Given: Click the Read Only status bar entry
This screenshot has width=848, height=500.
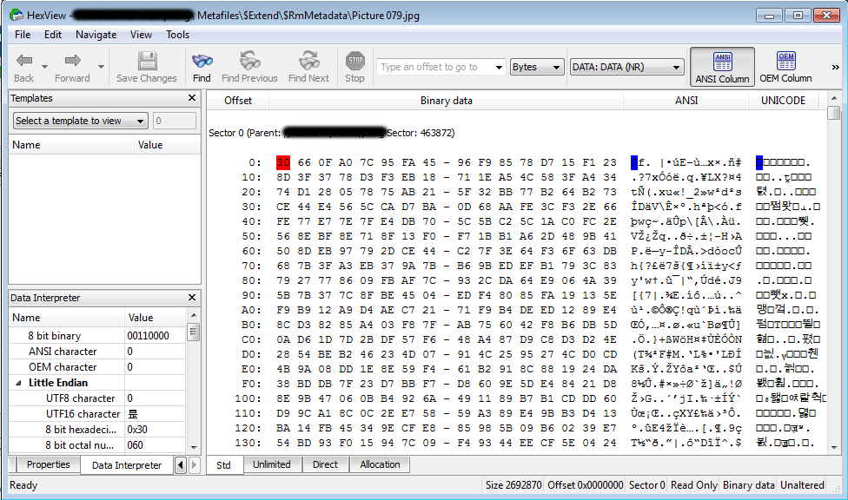Looking at the screenshot, I should click(694, 485).
